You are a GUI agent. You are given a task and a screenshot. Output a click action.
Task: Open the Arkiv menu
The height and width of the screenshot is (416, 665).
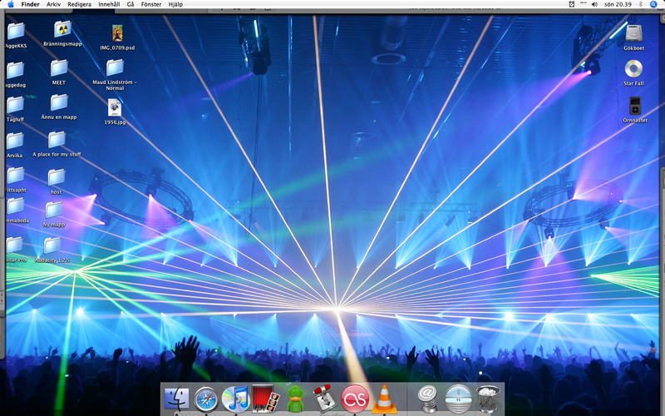[x=53, y=4]
